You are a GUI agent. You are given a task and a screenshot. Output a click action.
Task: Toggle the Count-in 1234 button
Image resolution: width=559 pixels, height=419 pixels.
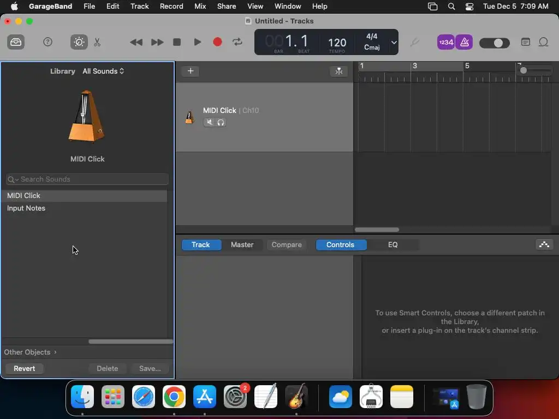pos(445,42)
